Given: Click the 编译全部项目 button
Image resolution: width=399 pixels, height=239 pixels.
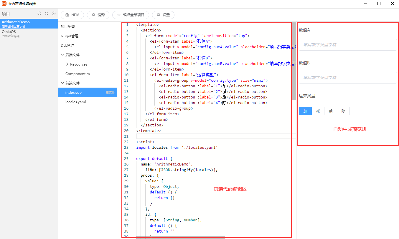Looking at the screenshot, I should point(131,15).
